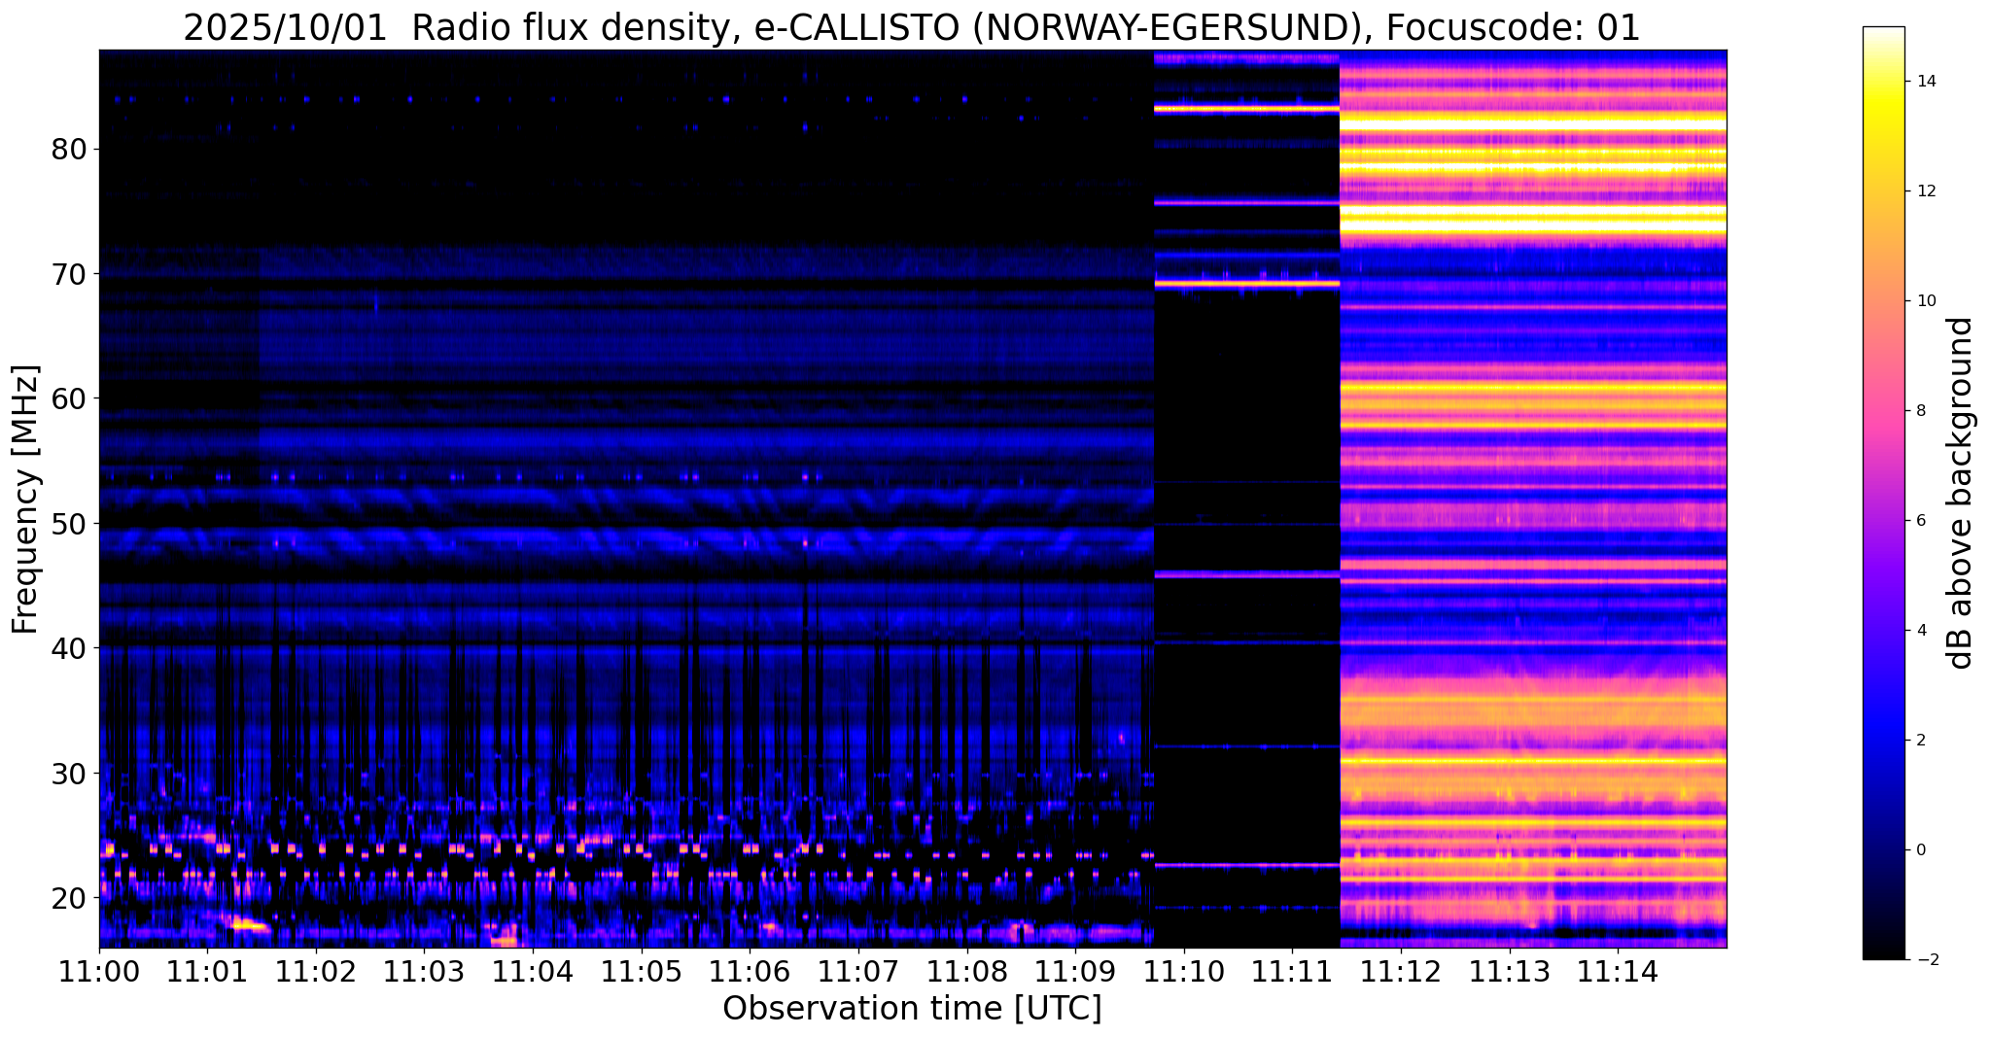
Task: Pick the 60 MHz frequency tick label
Action: [69, 398]
